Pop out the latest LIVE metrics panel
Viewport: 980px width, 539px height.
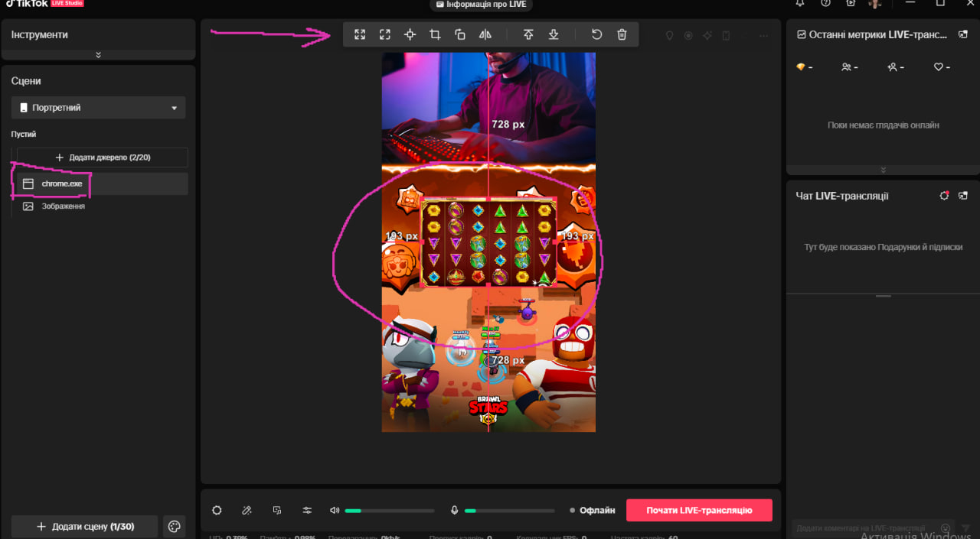963,34
